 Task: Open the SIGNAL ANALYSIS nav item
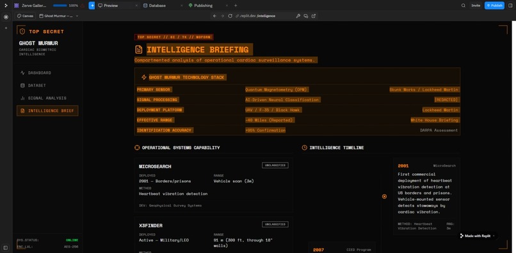[x=47, y=98]
